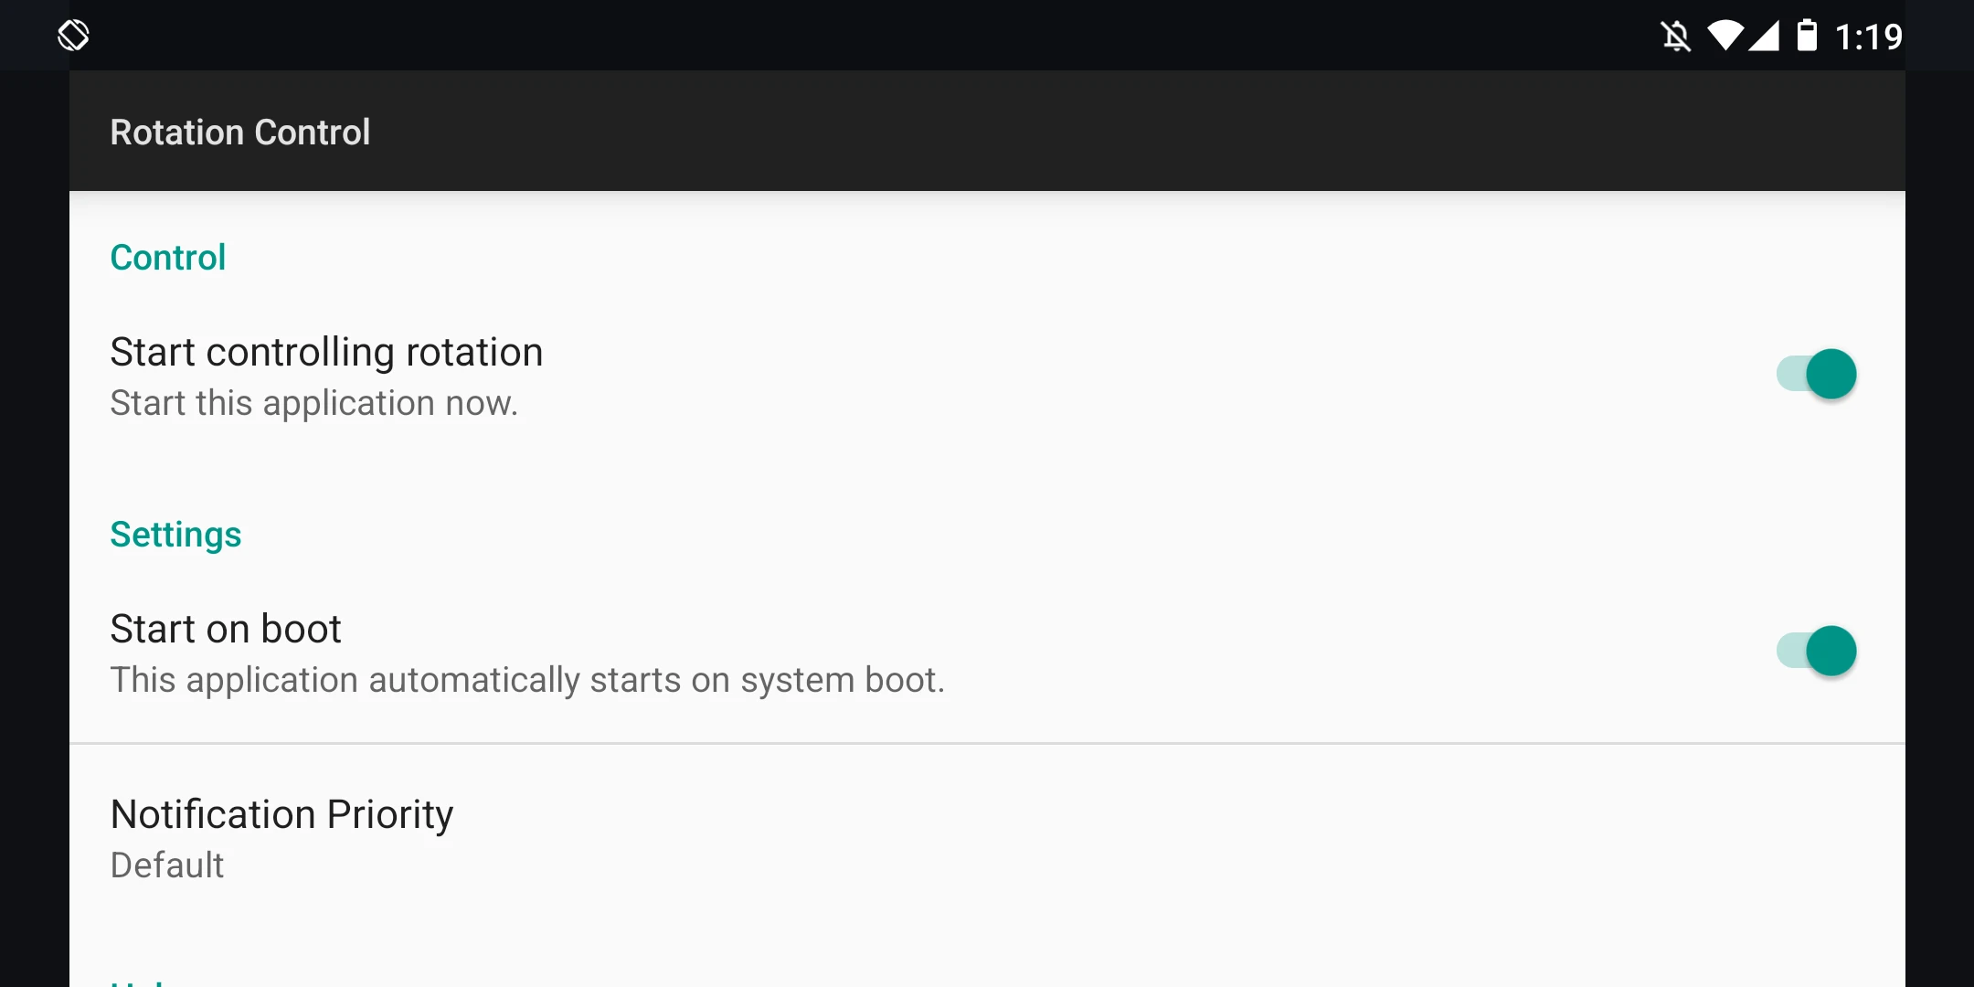This screenshot has height=987, width=1974.
Task: Tap the 1:19 clock in status bar
Action: (1868, 37)
